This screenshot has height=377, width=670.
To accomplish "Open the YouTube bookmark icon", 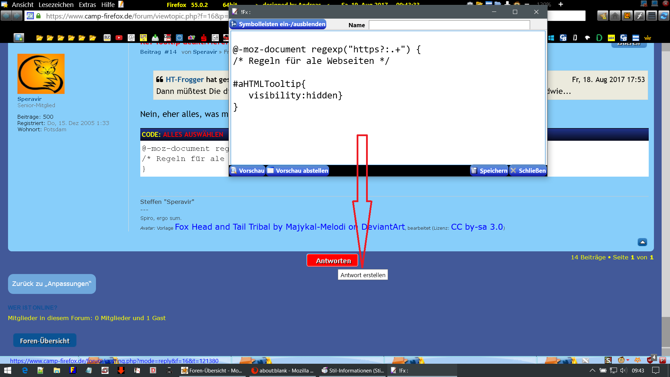I will click(x=119, y=38).
